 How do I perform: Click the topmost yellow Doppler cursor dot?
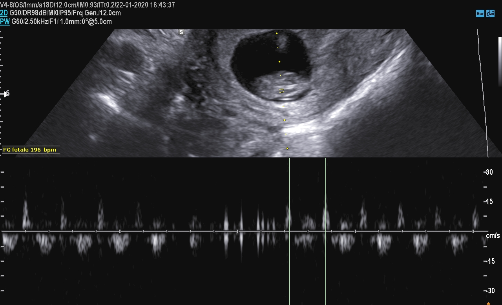[276, 33]
